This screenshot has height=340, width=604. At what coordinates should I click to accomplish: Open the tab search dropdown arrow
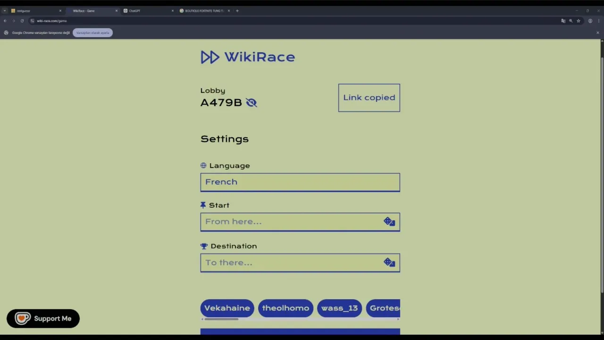pos(5,10)
